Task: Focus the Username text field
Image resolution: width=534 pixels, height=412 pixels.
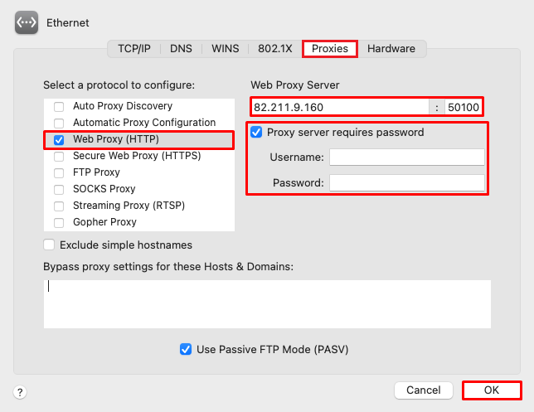Action: [407, 158]
